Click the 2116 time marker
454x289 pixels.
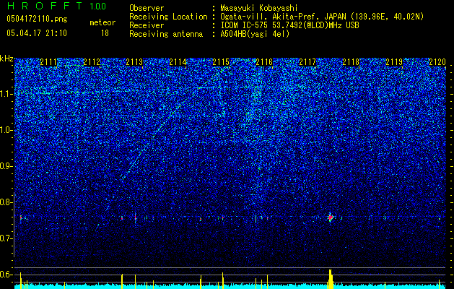pos(264,62)
